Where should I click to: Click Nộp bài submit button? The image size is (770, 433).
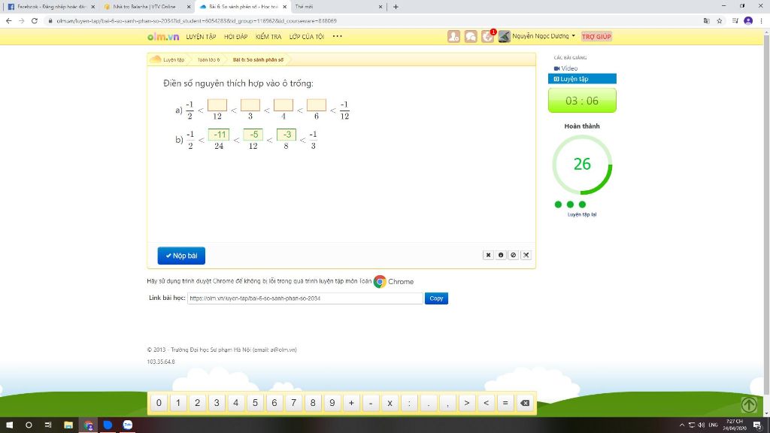[181, 256]
